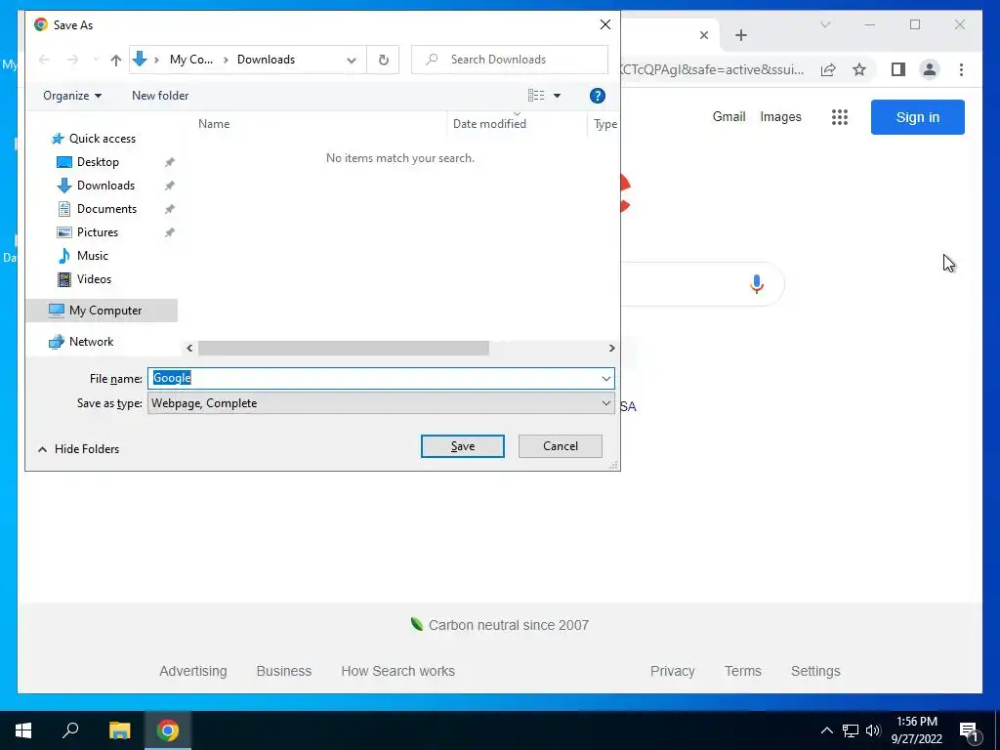This screenshot has width=1000, height=750.
Task: Go up one folder level in Save As
Action: point(115,60)
